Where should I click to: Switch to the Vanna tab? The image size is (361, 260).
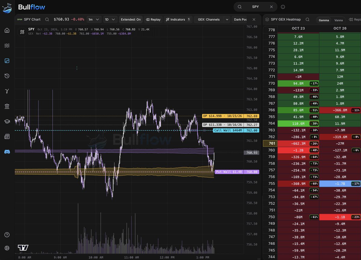[338, 20]
